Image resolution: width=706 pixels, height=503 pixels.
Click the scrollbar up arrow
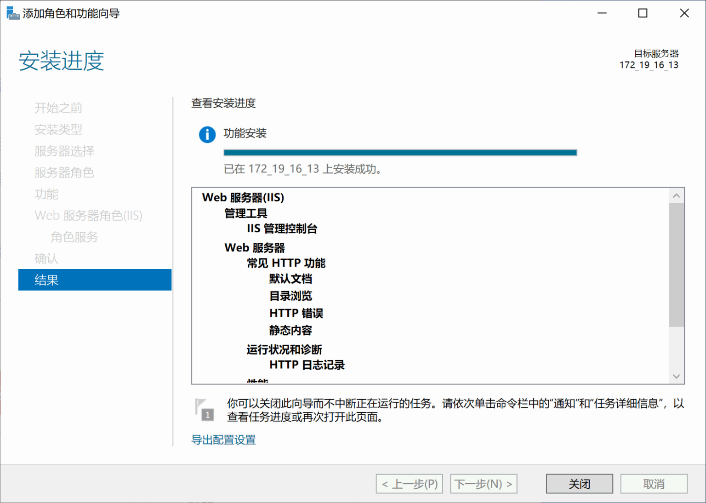[676, 195]
